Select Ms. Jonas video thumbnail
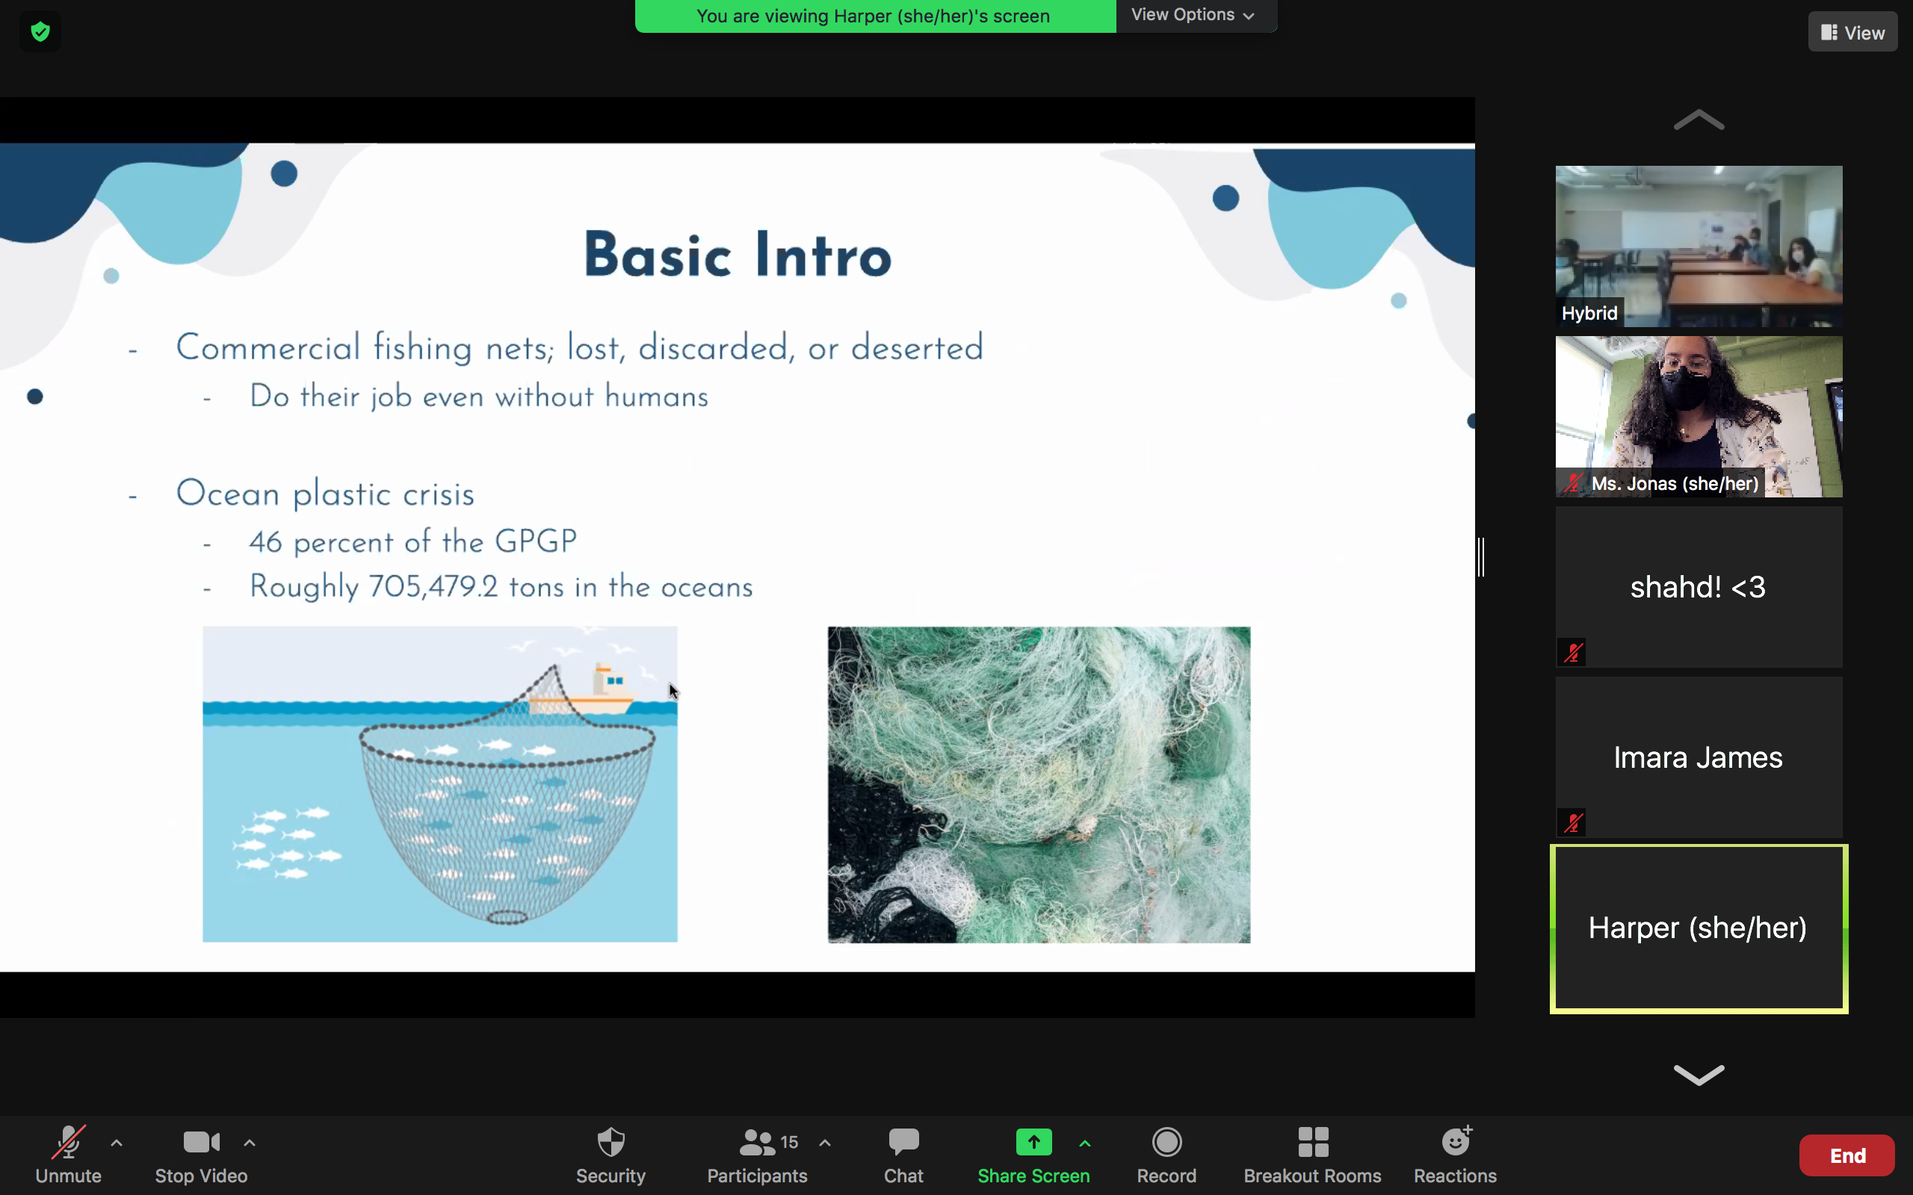The width and height of the screenshot is (1913, 1195). pyautogui.click(x=1698, y=417)
